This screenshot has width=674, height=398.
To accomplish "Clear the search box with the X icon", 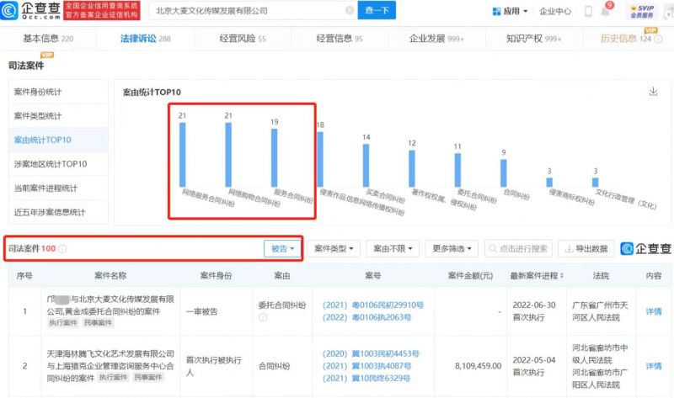I will coord(350,10).
